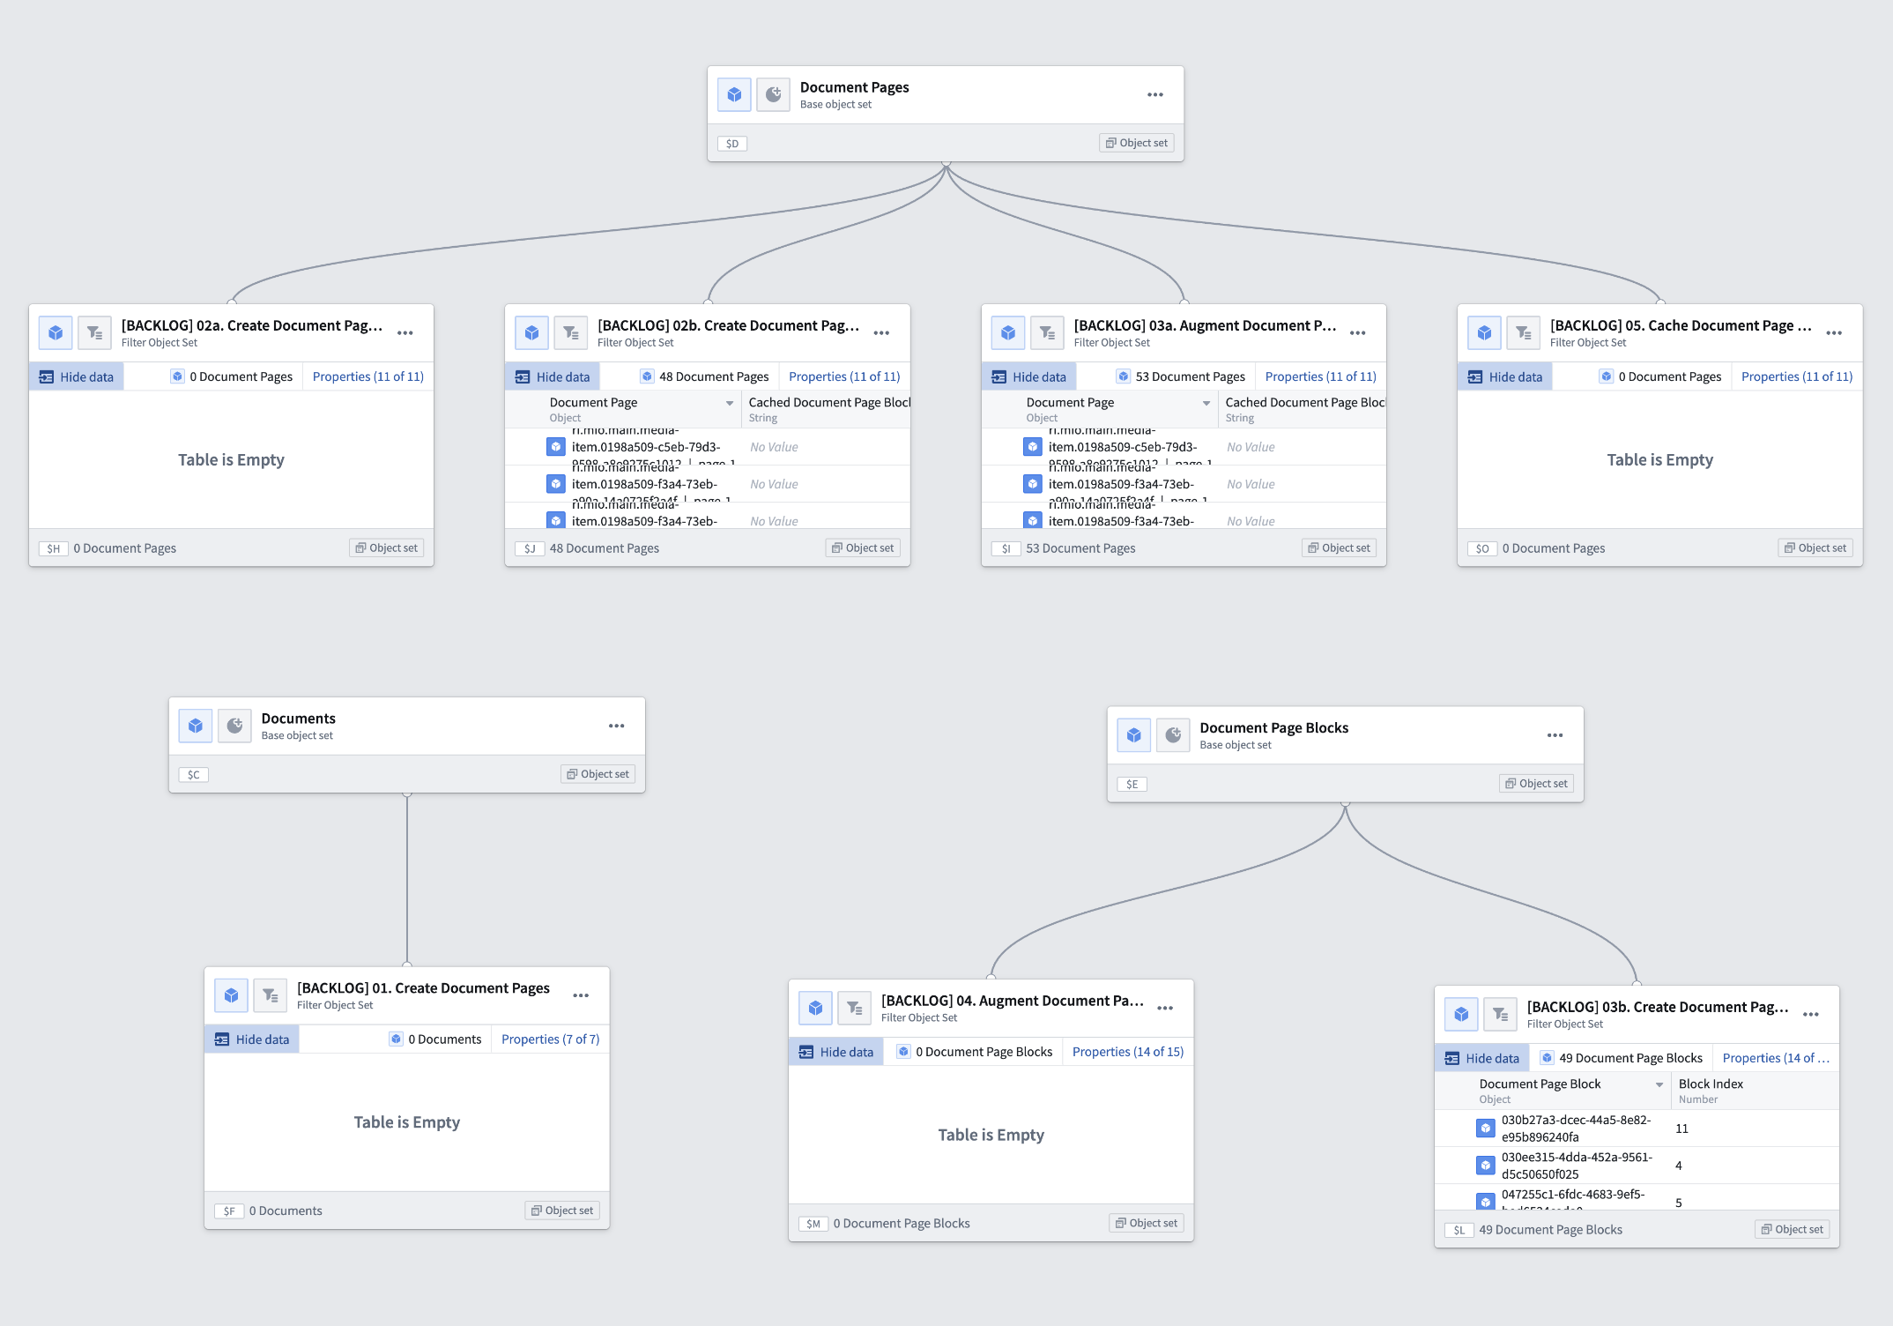Click the cube icon on Document Pages node
This screenshot has height=1326, width=1893.
(734, 94)
